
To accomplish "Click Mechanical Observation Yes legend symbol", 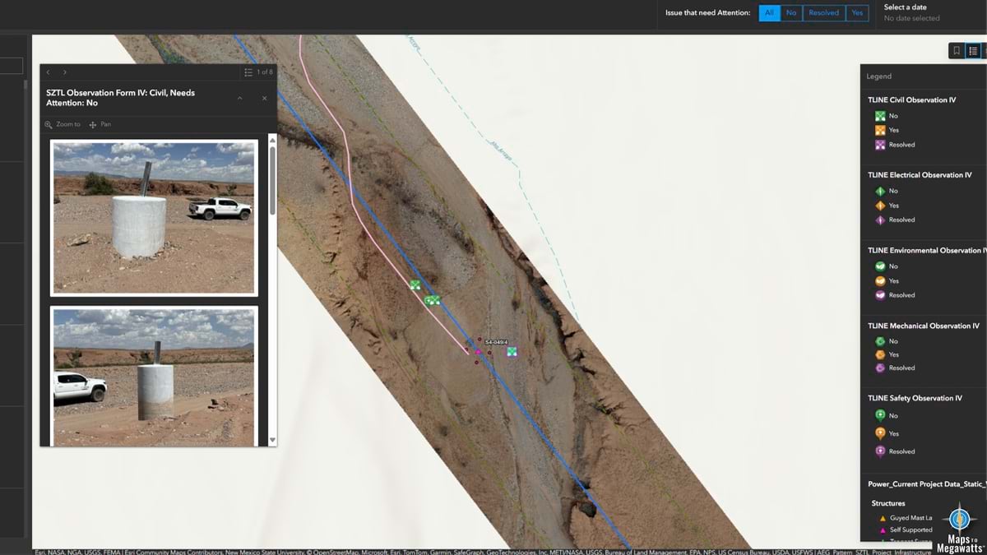I will pos(880,354).
